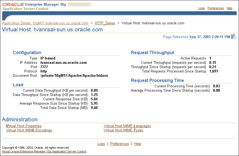Click the Administration section heading

(x=20, y=120)
